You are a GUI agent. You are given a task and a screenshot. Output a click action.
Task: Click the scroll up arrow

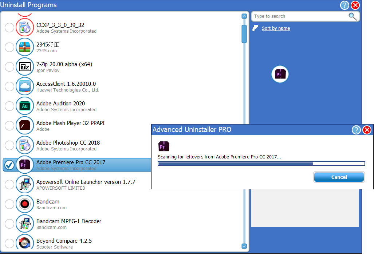(244, 16)
